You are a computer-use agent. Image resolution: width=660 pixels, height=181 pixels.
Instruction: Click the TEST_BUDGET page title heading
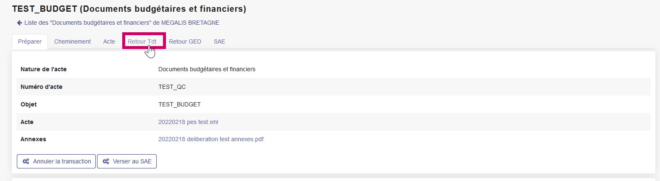[x=129, y=9]
